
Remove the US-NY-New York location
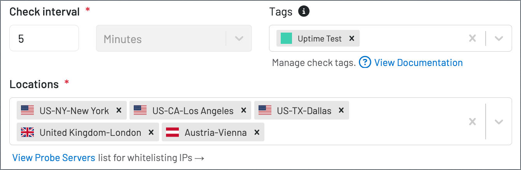click(119, 110)
